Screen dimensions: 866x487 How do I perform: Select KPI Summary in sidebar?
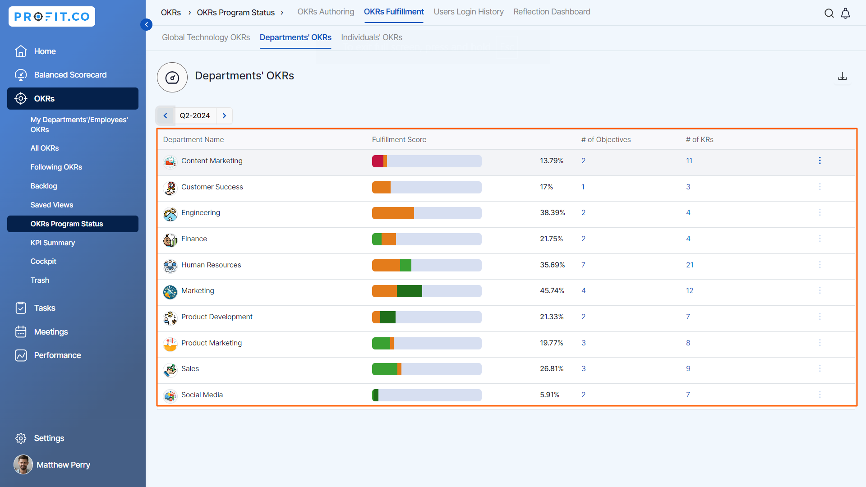tap(53, 243)
